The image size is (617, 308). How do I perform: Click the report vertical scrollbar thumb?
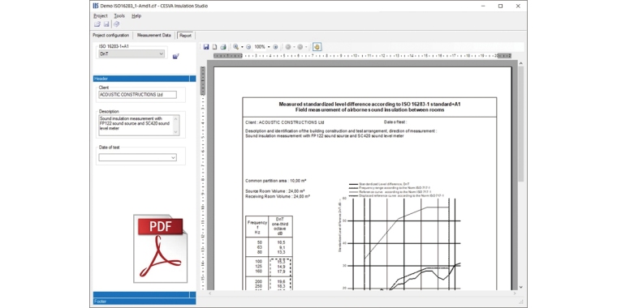point(521,124)
